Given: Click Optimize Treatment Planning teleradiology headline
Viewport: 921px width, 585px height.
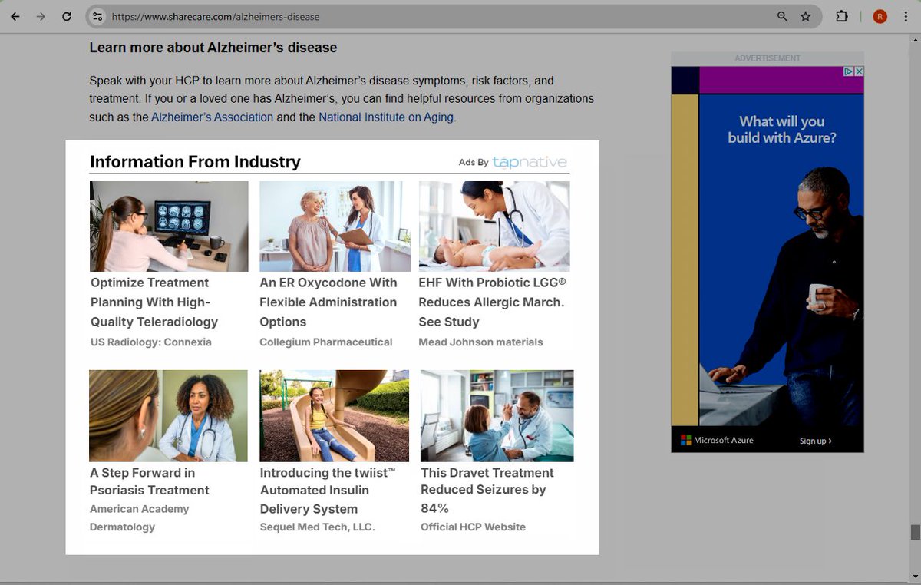Looking at the screenshot, I should click(154, 302).
